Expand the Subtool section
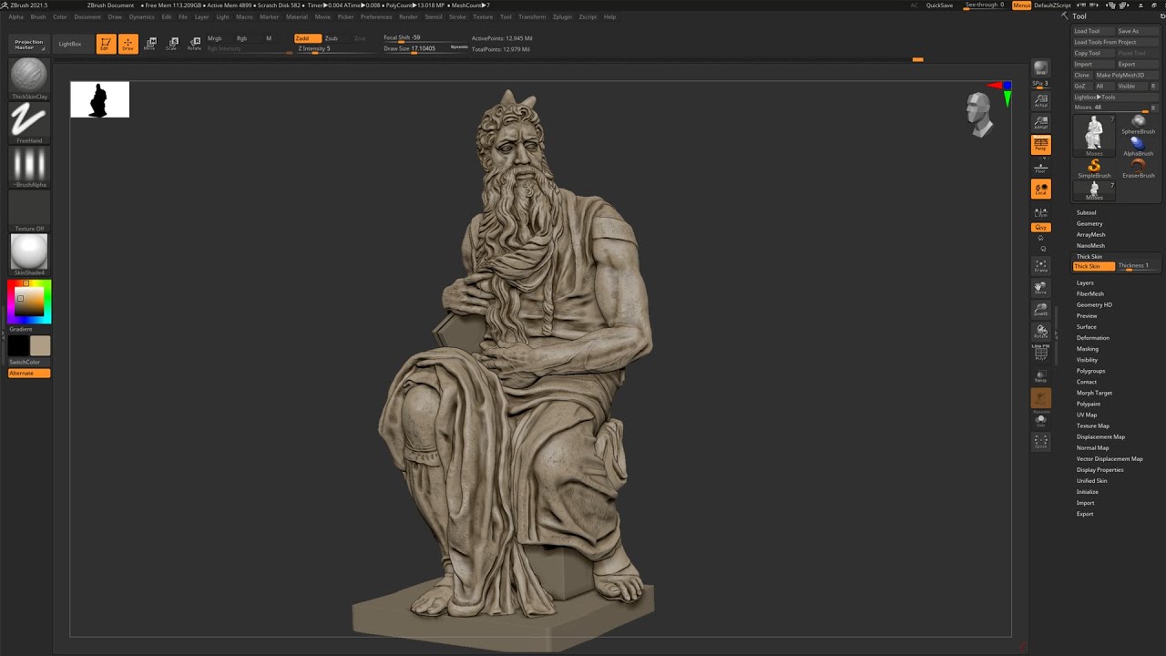1166x656 pixels. coord(1086,212)
